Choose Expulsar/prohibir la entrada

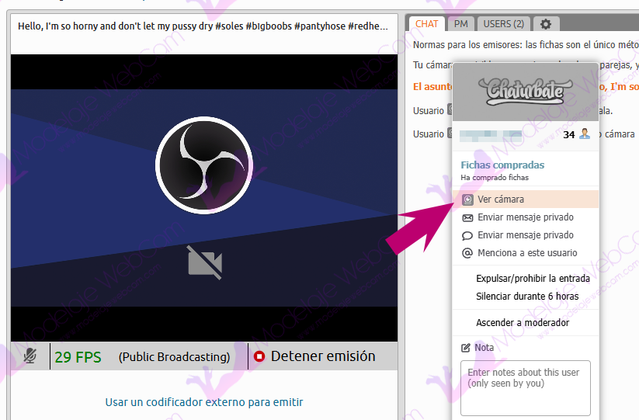(x=533, y=278)
